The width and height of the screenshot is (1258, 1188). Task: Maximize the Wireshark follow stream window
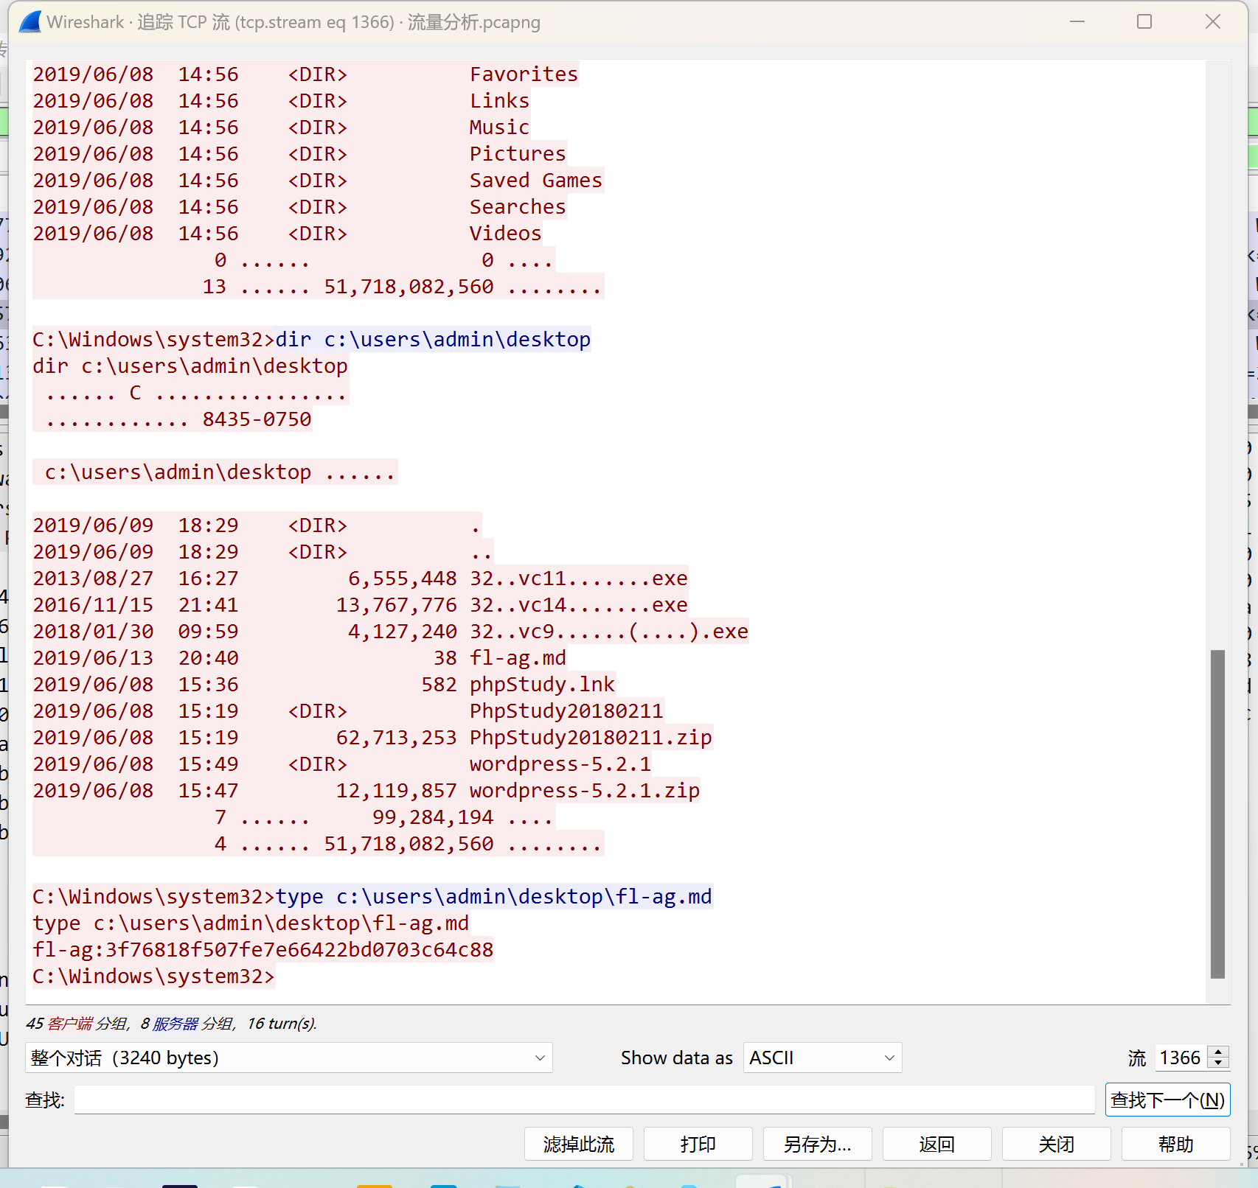pos(1144,21)
